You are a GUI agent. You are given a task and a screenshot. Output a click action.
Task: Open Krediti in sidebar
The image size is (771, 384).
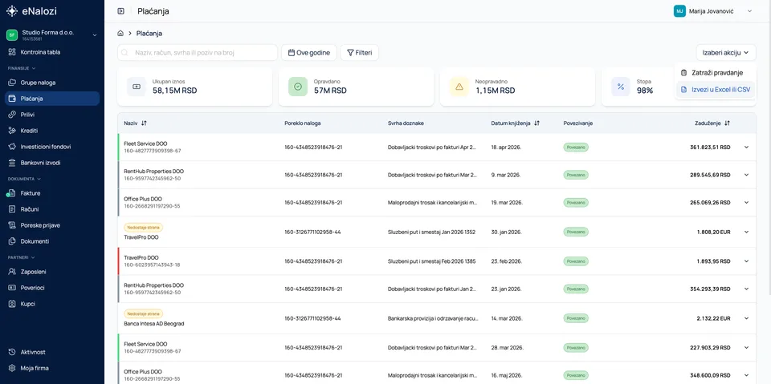tap(52, 131)
